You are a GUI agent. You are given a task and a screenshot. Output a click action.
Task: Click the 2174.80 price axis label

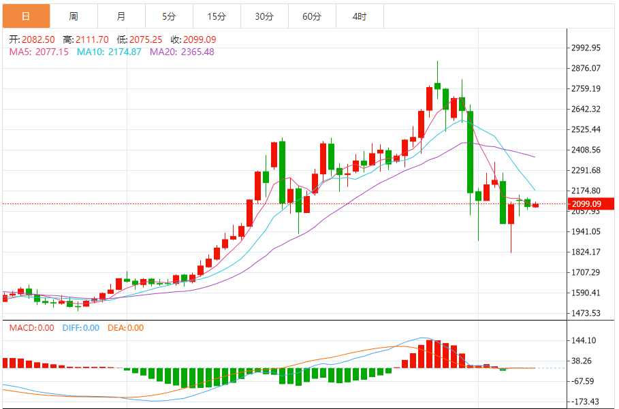click(586, 191)
